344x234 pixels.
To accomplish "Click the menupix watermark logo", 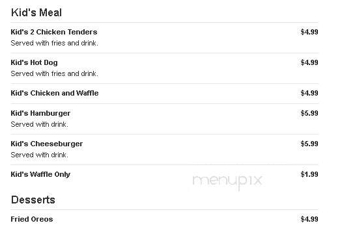I will [x=227, y=181].
